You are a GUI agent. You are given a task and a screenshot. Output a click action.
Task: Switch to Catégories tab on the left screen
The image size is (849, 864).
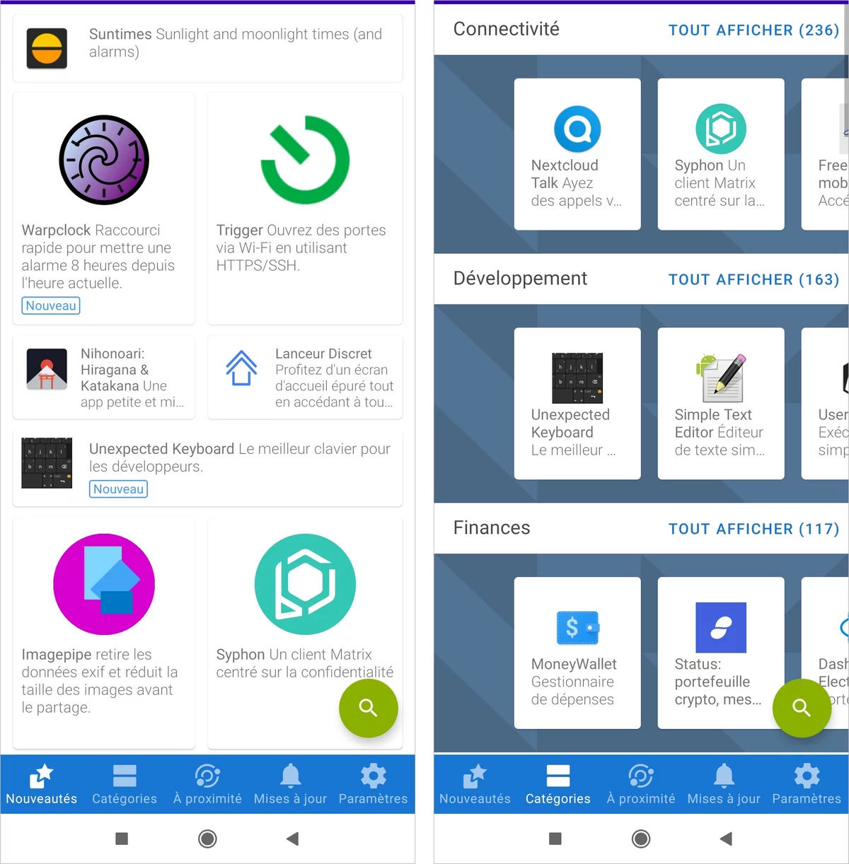(125, 784)
